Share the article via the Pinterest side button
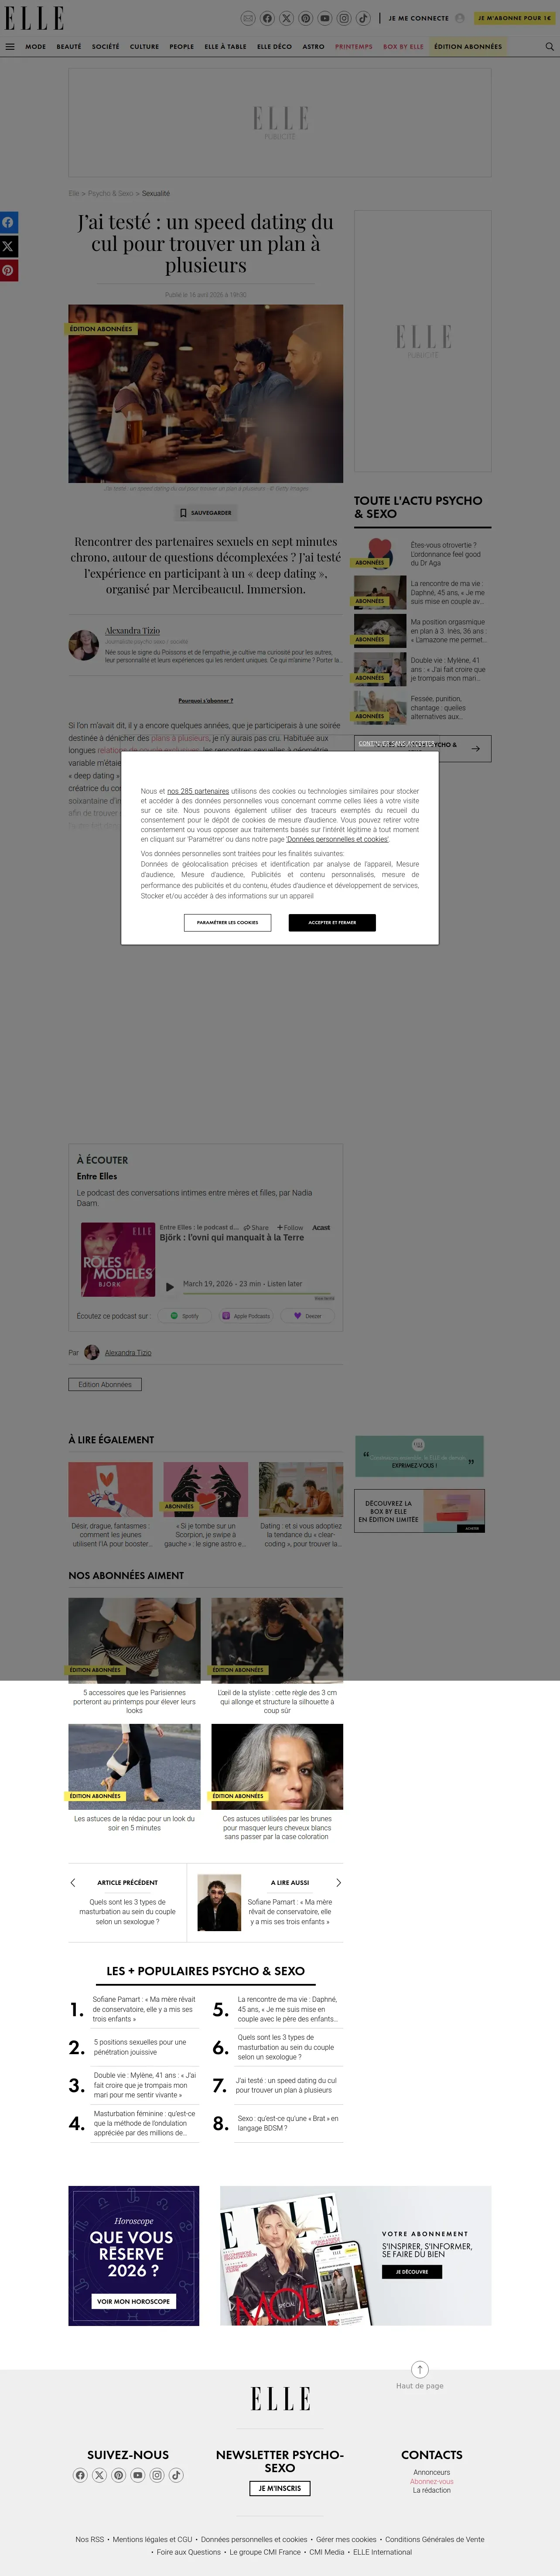The height and width of the screenshot is (2576, 560). coord(8,270)
